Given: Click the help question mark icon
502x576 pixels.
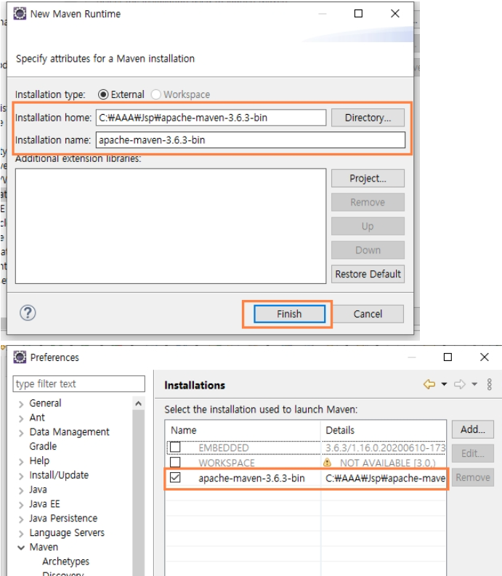Looking at the screenshot, I should click(28, 313).
